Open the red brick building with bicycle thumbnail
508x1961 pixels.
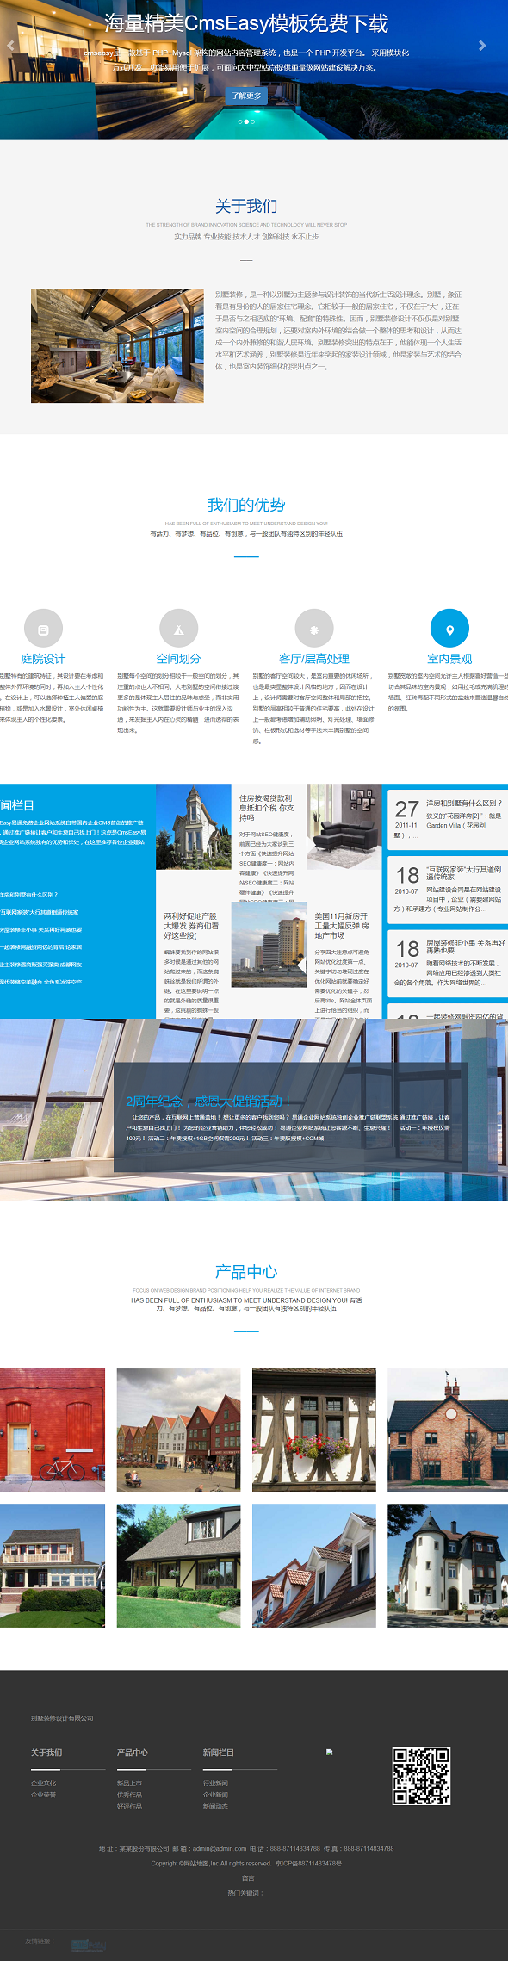click(53, 1430)
